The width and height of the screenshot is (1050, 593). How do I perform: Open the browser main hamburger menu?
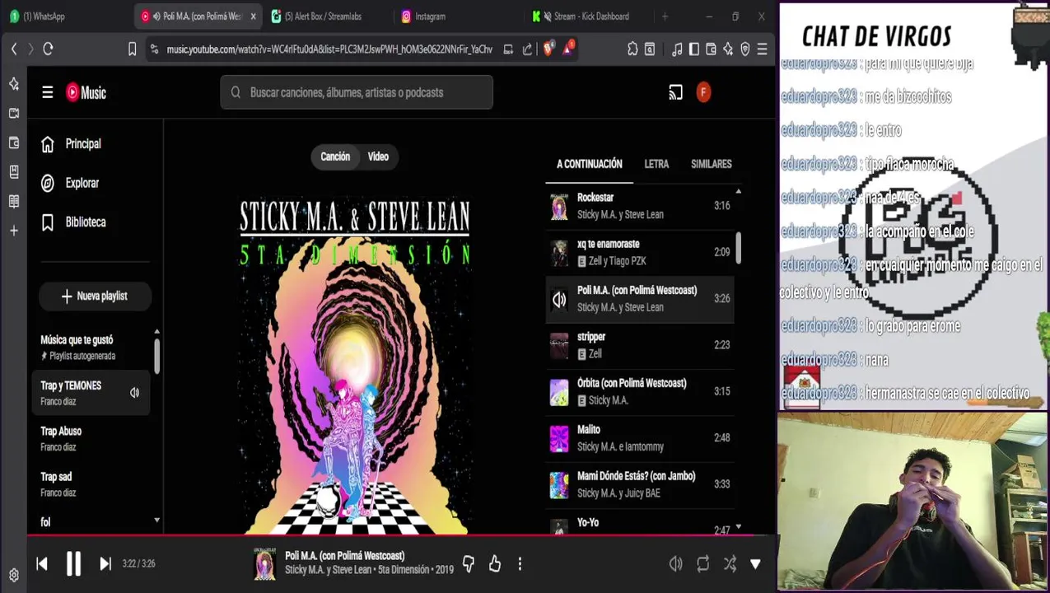point(763,49)
